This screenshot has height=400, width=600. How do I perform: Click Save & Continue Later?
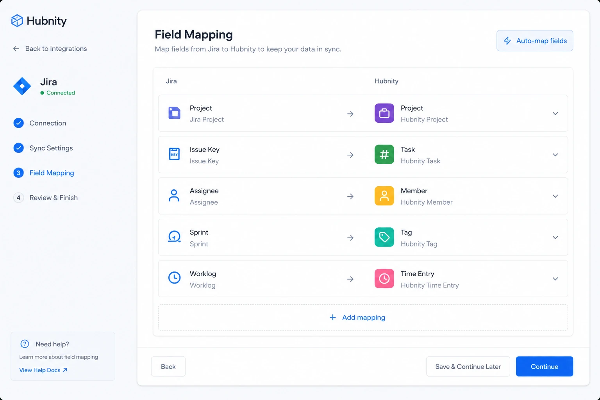(x=468, y=366)
